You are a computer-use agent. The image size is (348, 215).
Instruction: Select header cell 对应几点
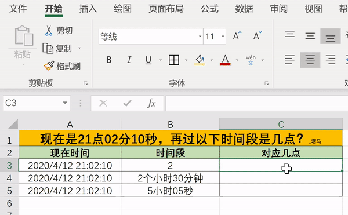(x=281, y=153)
